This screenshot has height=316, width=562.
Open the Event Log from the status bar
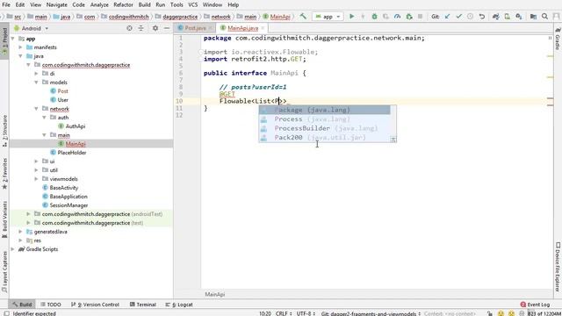(535, 305)
